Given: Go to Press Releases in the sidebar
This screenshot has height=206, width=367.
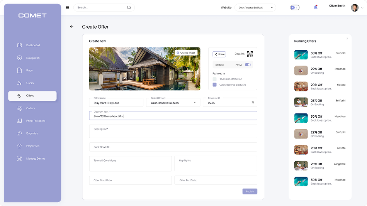Looking at the screenshot, I should [35, 121].
